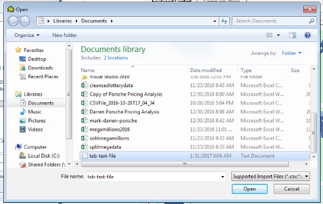Screen dimensions: 323x204
Task: Click the horizontal scrollbar right arrow
Action: [x=307, y=164]
